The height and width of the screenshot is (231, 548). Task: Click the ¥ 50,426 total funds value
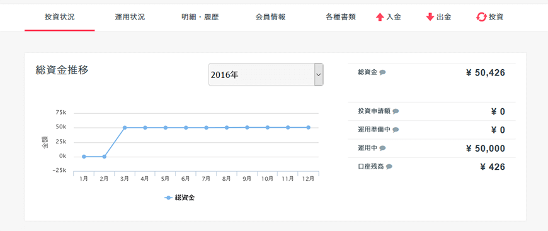[x=486, y=72]
